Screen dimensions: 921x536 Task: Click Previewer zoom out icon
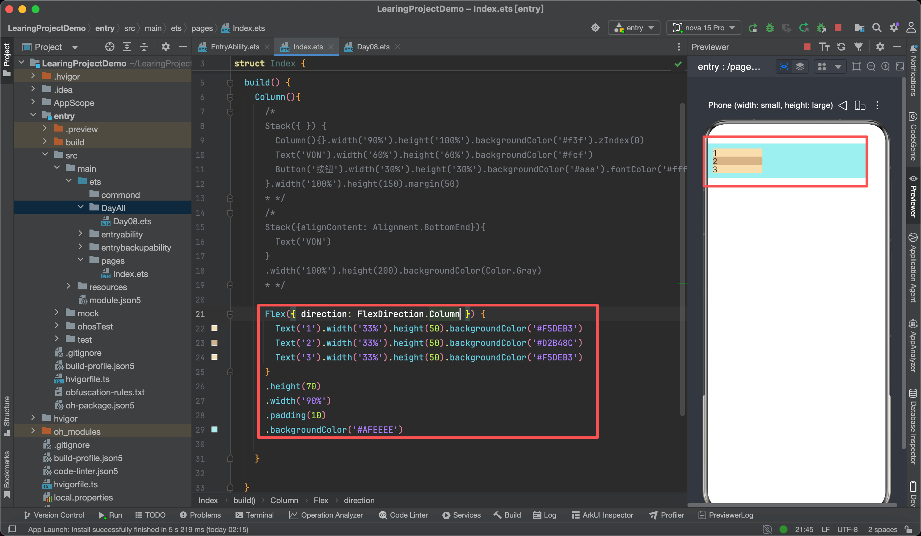click(871, 66)
